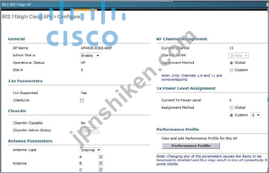Viewport: 269px width, 173px height.
Task: Open the Antenna Type Internal dropdown
Action: tap(90, 150)
